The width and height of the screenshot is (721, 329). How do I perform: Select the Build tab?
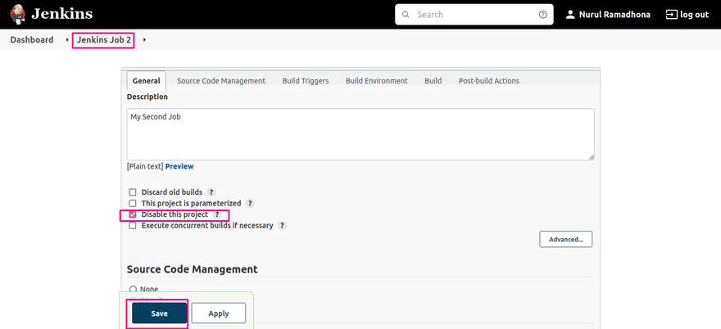click(433, 81)
